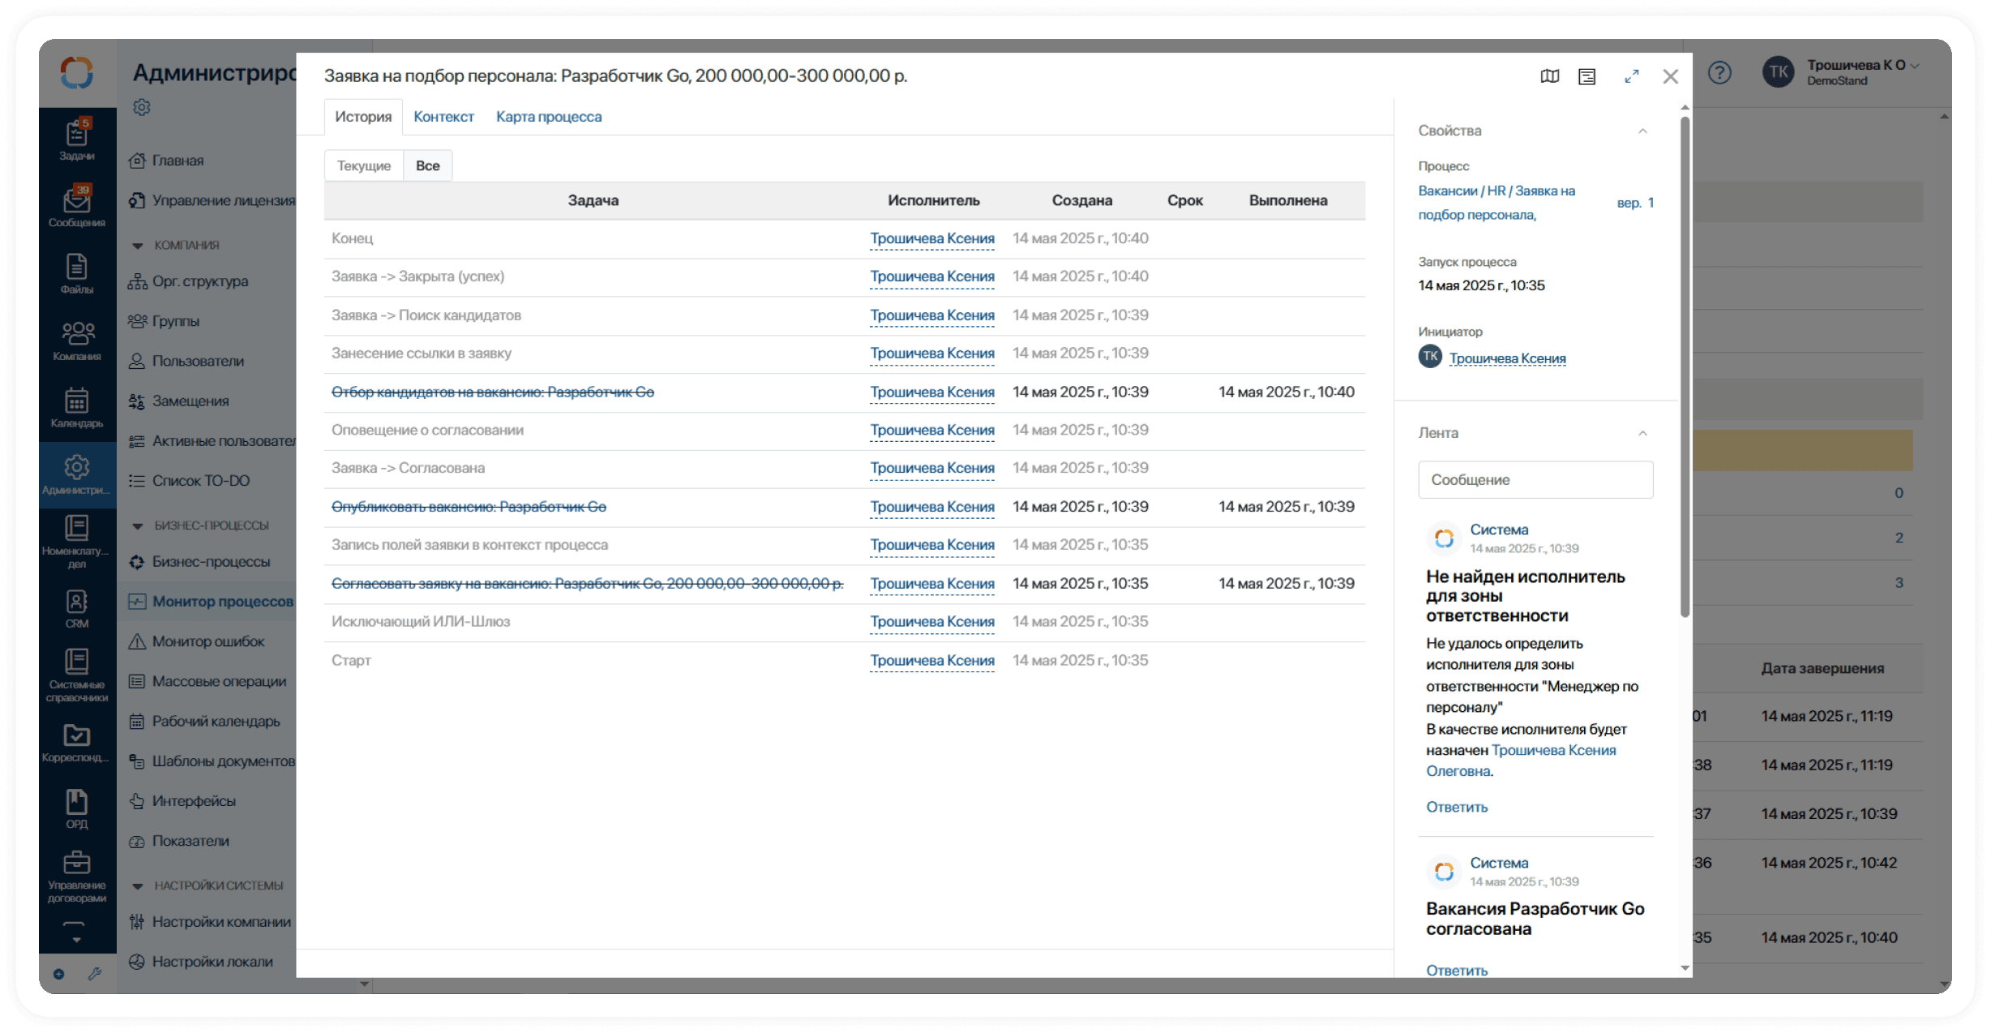The height and width of the screenshot is (1033, 1991).
Task: Click the form view icon in dialog header
Action: pos(1586,76)
